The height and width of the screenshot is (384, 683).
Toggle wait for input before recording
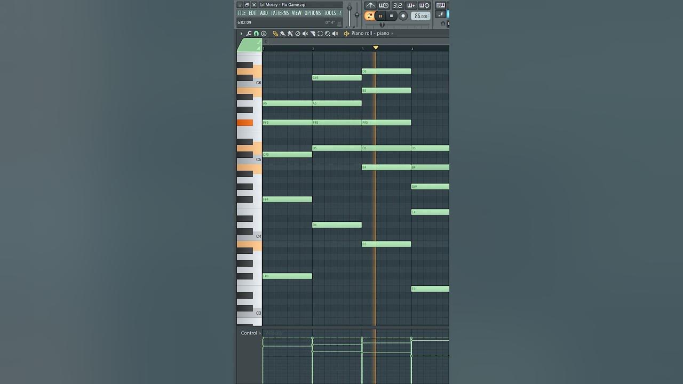[x=384, y=5]
